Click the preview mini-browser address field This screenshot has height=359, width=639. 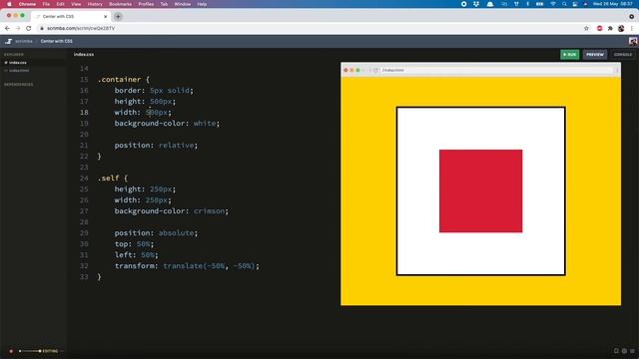(497, 70)
